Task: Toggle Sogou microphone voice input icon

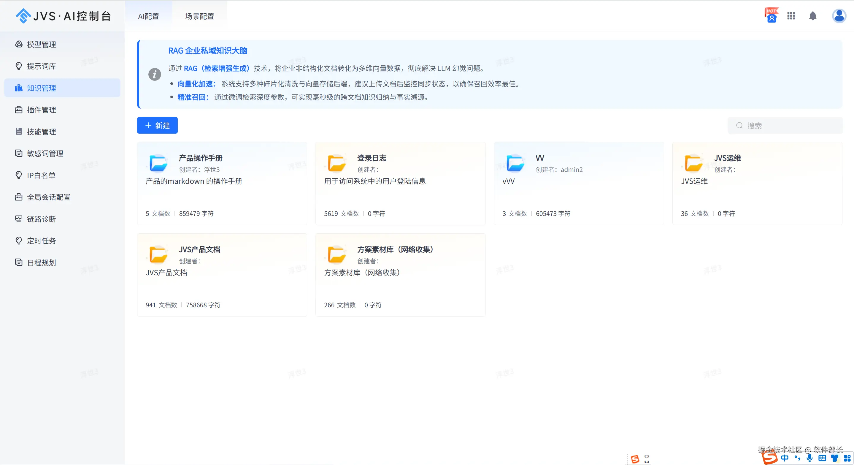Action: click(809, 458)
